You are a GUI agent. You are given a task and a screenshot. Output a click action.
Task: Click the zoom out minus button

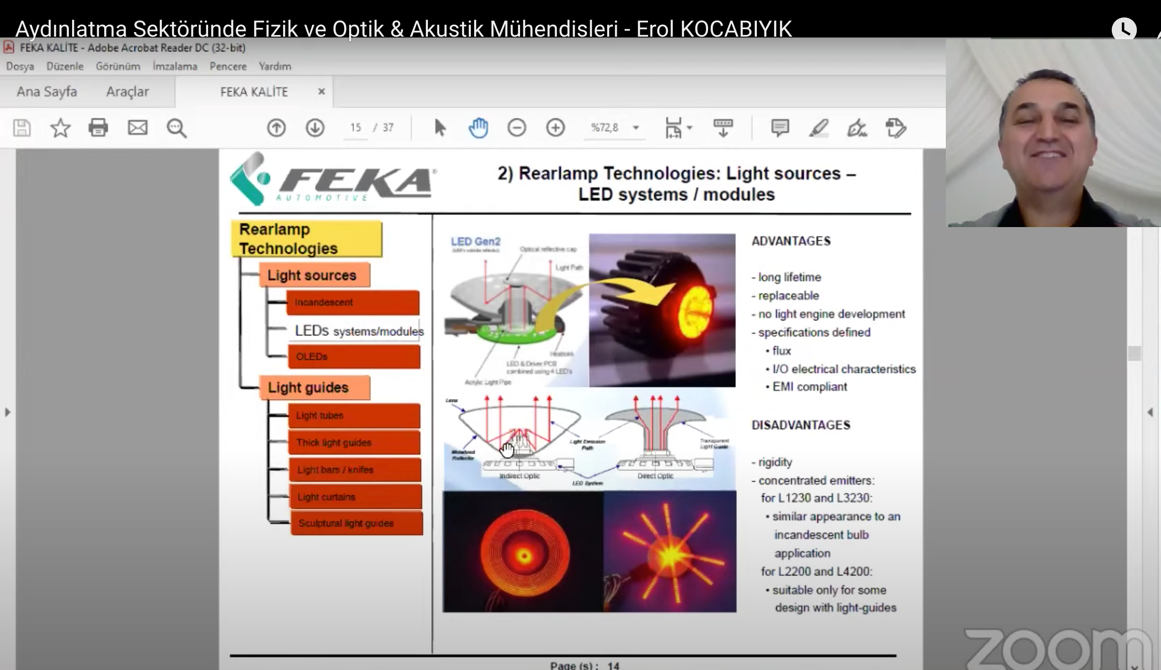pyautogui.click(x=517, y=127)
